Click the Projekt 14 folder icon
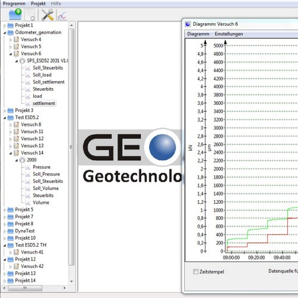 [11, 281]
